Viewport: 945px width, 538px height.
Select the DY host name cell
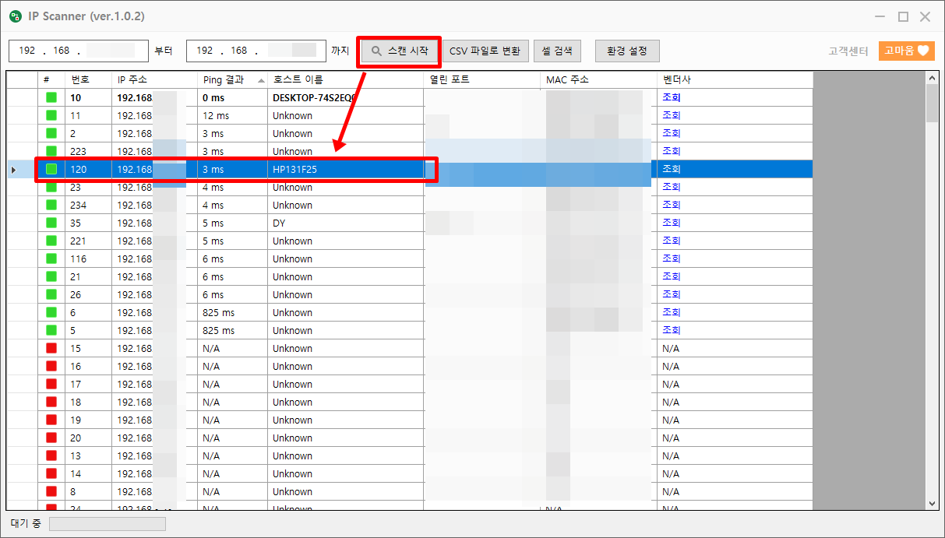pyautogui.click(x=346, y=223)
